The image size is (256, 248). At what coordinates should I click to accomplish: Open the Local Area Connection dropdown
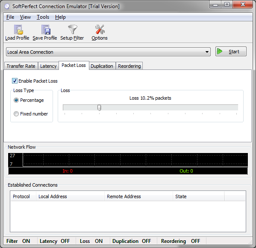coord(108,52)
